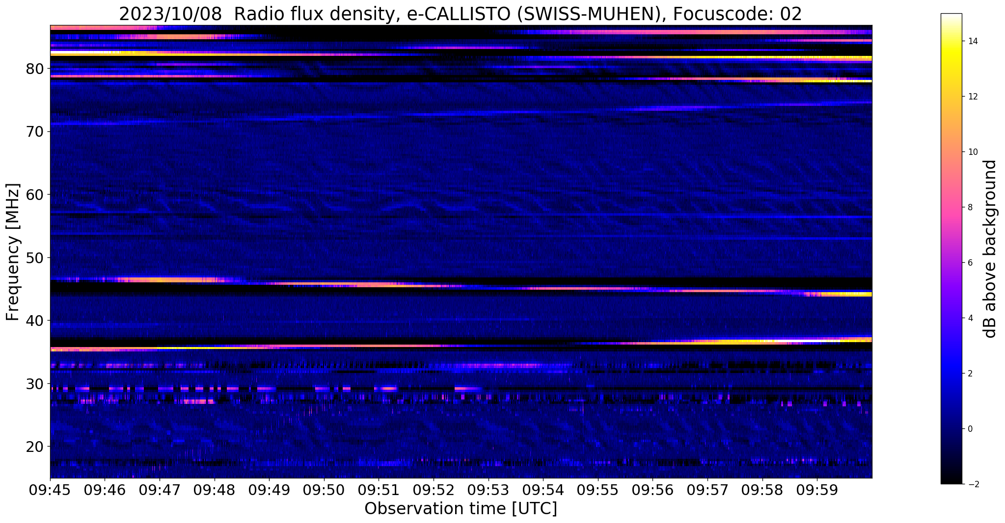Click the 70 MHz frequency tick label
1005x523 pixels.
[x=35, y=132]
